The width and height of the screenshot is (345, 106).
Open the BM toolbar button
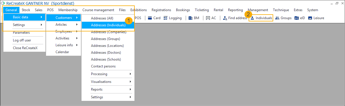[x=194, y=18]
